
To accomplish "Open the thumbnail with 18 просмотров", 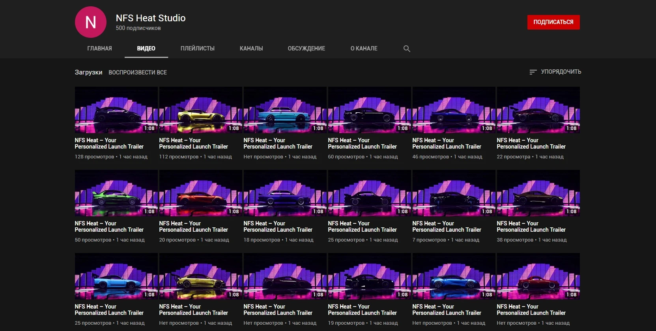I will 285,193.
